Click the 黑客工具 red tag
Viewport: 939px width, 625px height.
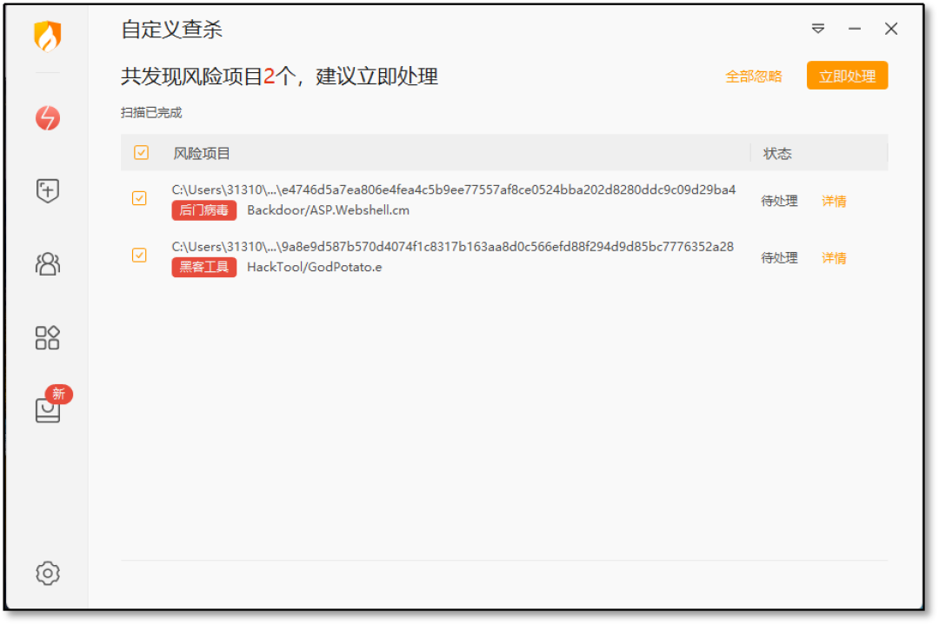(203, 267)
